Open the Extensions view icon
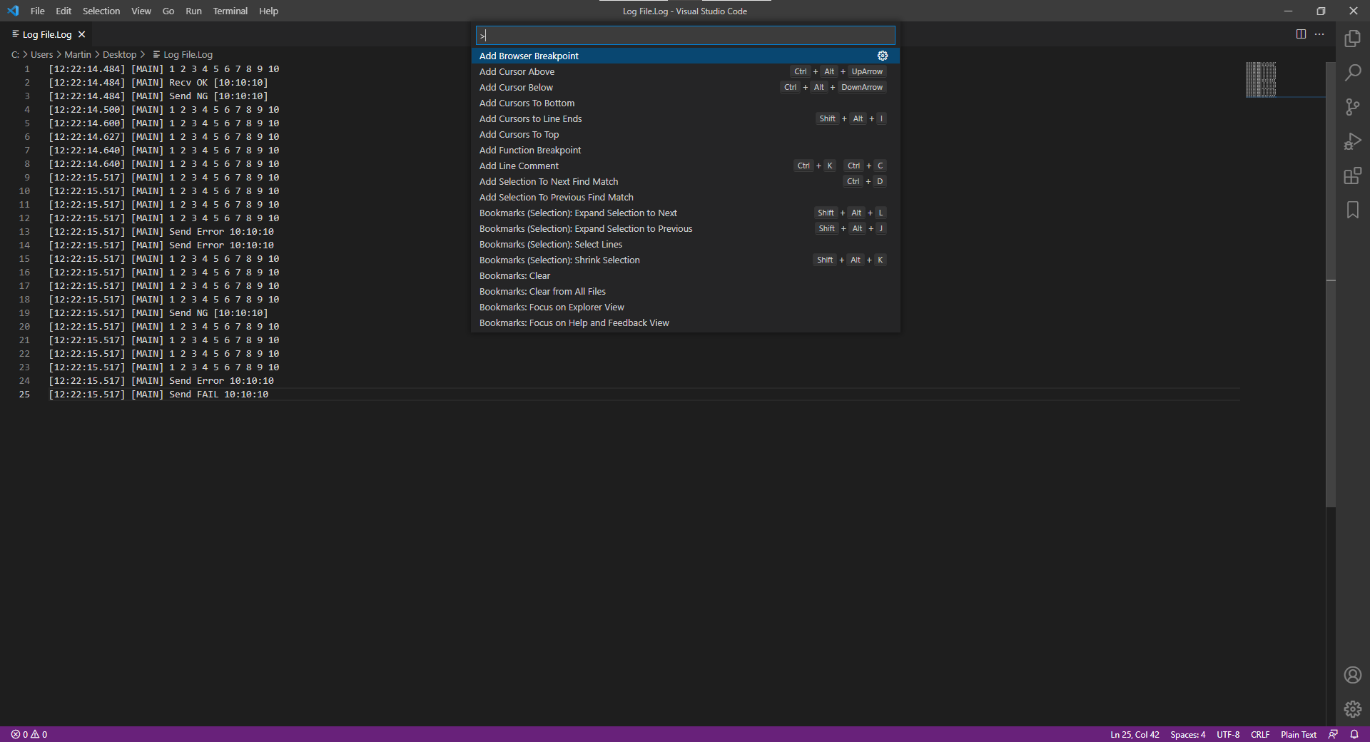The width and height of the screenshot is (1370, 742). (x=1352, y=176)
